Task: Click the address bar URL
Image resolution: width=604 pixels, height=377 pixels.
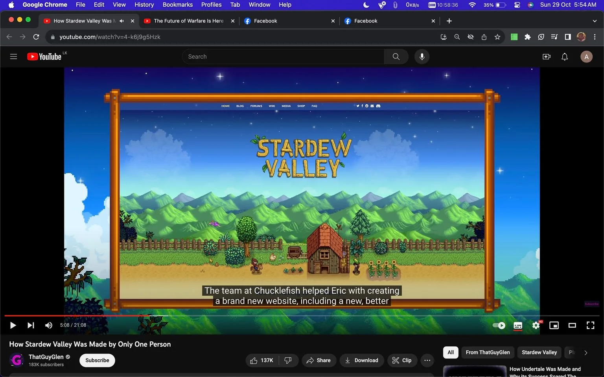Action: [x=110, y=37]
